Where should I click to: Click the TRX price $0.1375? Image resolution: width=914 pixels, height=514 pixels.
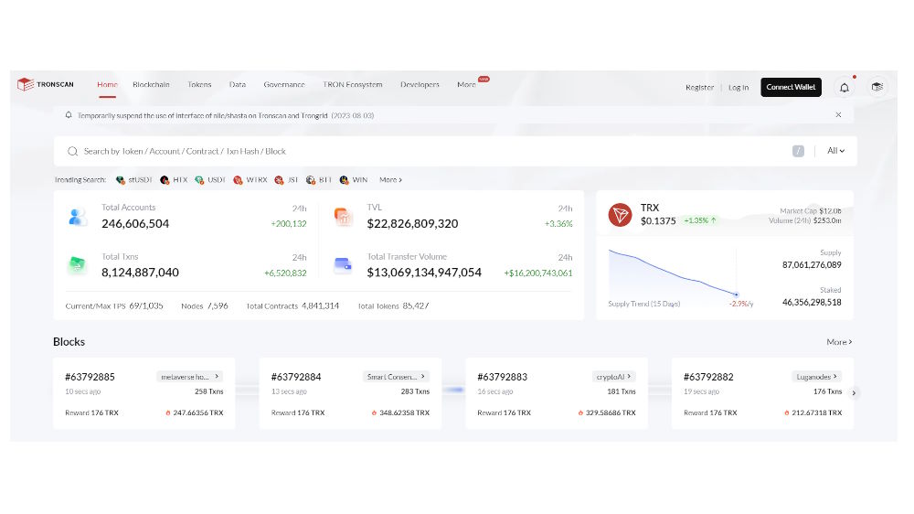click(x=658, y=221)
